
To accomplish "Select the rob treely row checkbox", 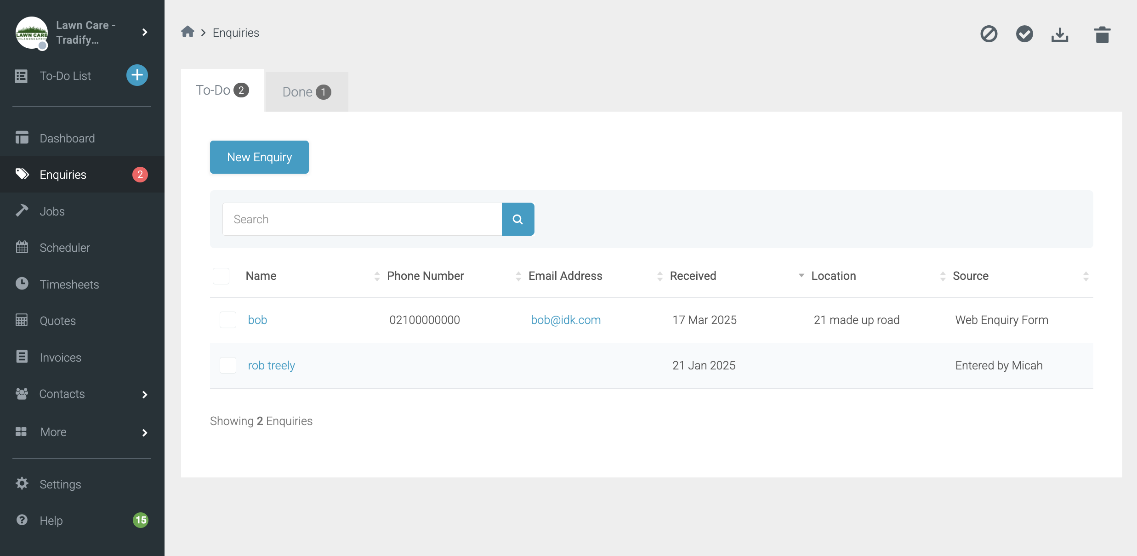I will pos(228,365).
